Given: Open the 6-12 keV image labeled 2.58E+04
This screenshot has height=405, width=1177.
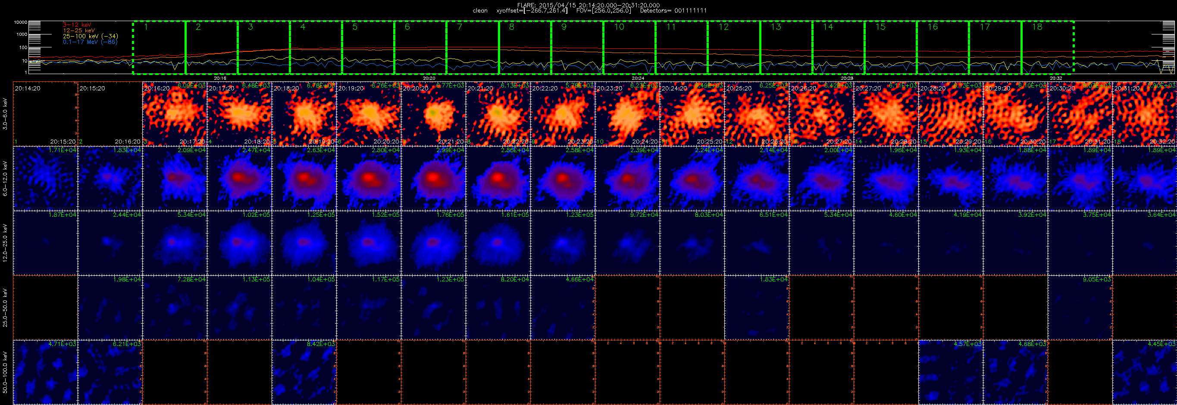Looking at the screenshot, I should pos(563,178).
